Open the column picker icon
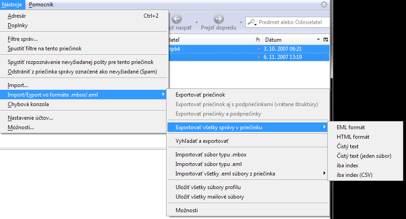This screenshot has width=406, height=219. (x=325, y=40)
